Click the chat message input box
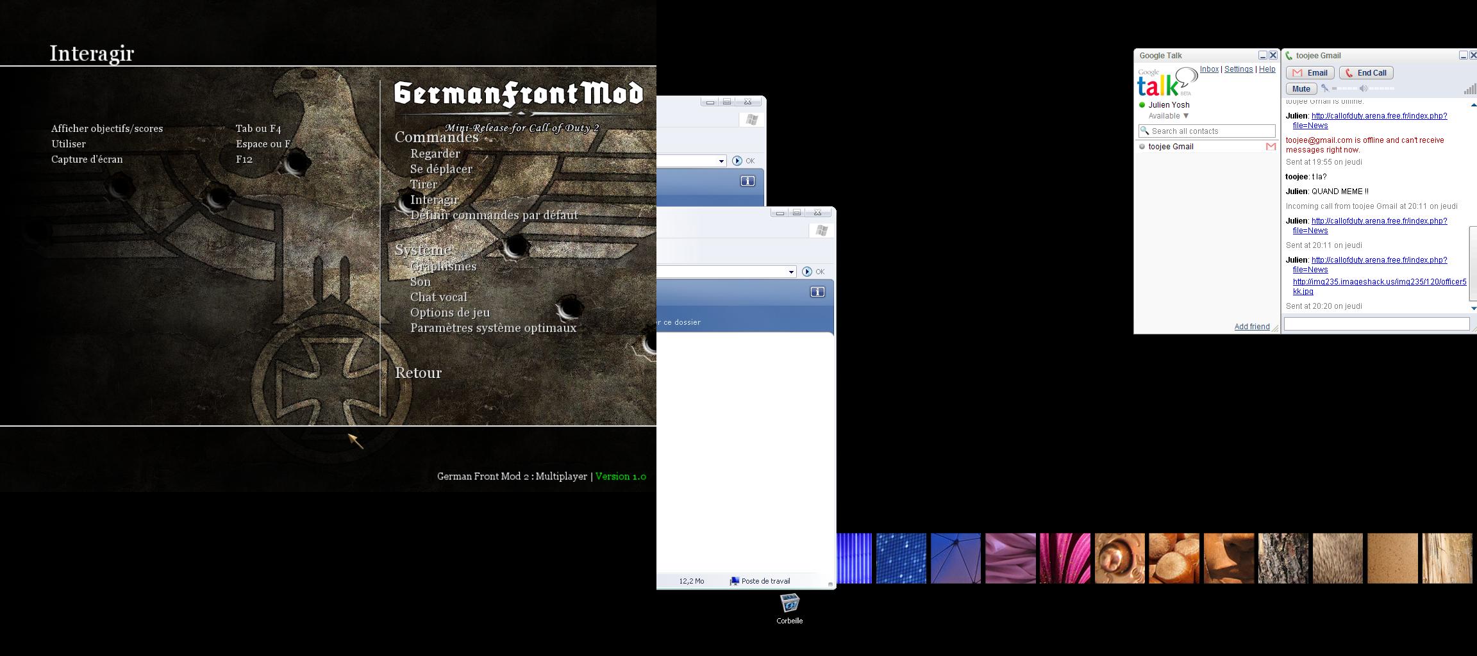This screenshot has height=656, width=1477. (x=1376, y=324)
